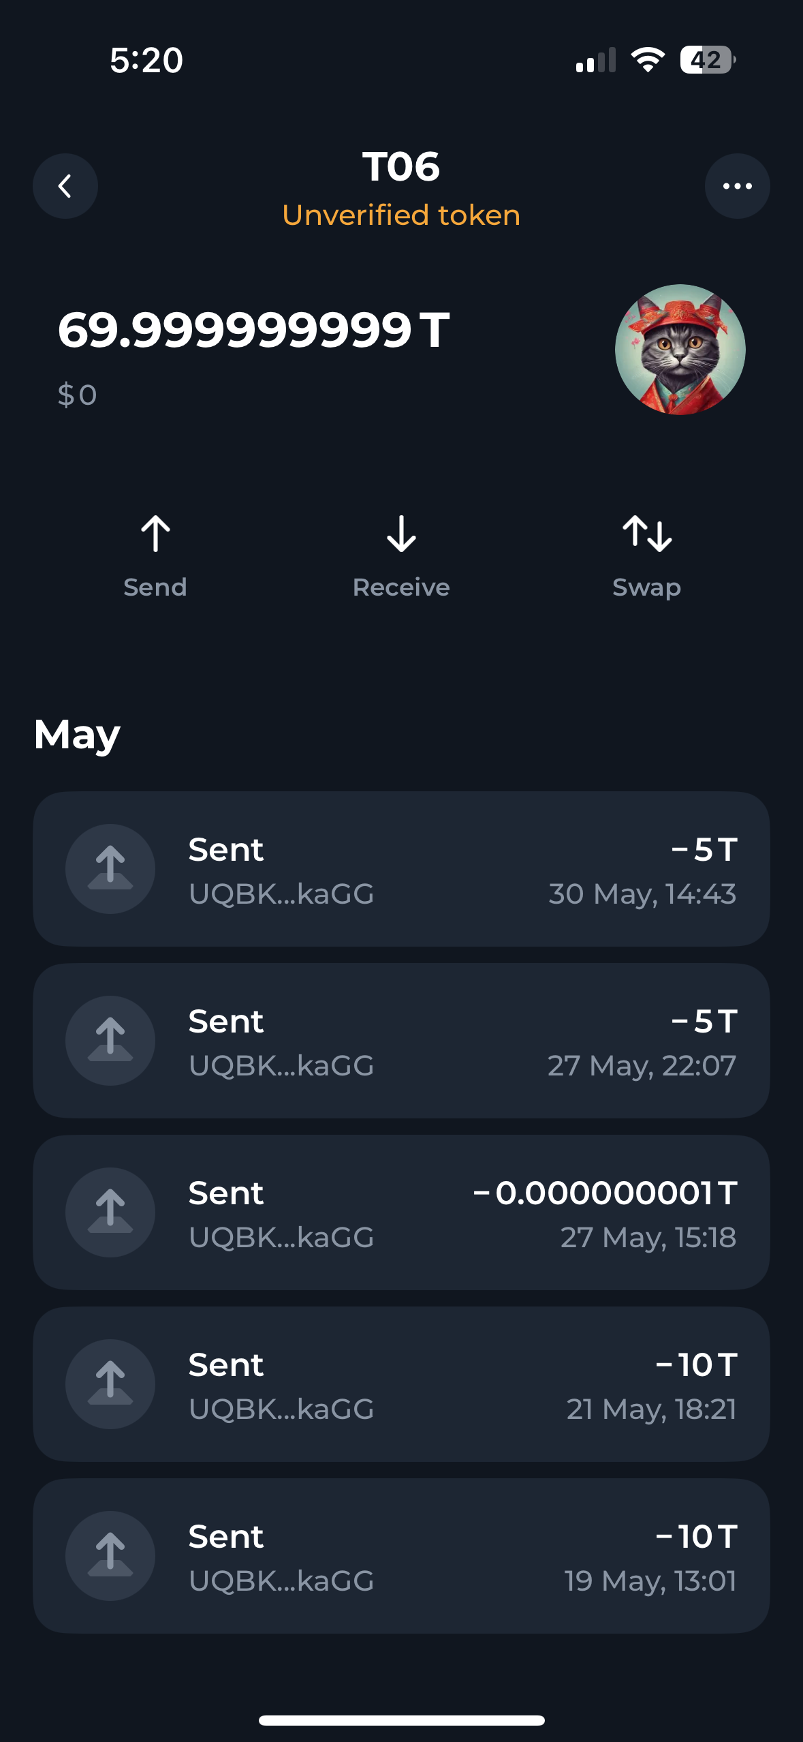Tap the battery indicator in status bar

pos(707,60)
